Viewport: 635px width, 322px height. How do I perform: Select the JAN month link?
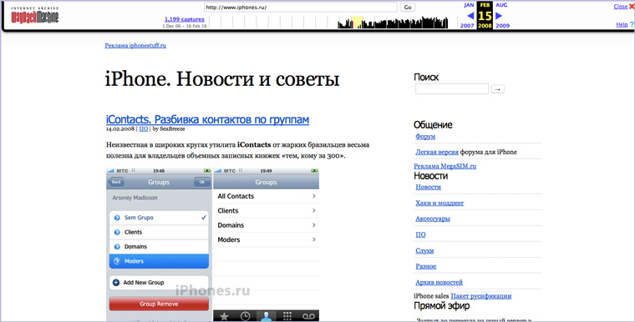pos(469,5)
